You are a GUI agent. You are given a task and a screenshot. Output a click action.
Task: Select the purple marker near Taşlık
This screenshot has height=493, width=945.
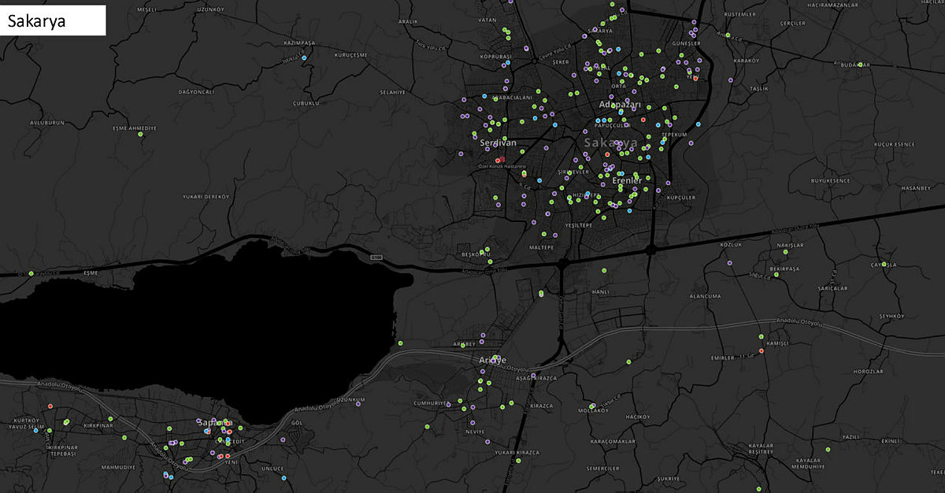730,80
